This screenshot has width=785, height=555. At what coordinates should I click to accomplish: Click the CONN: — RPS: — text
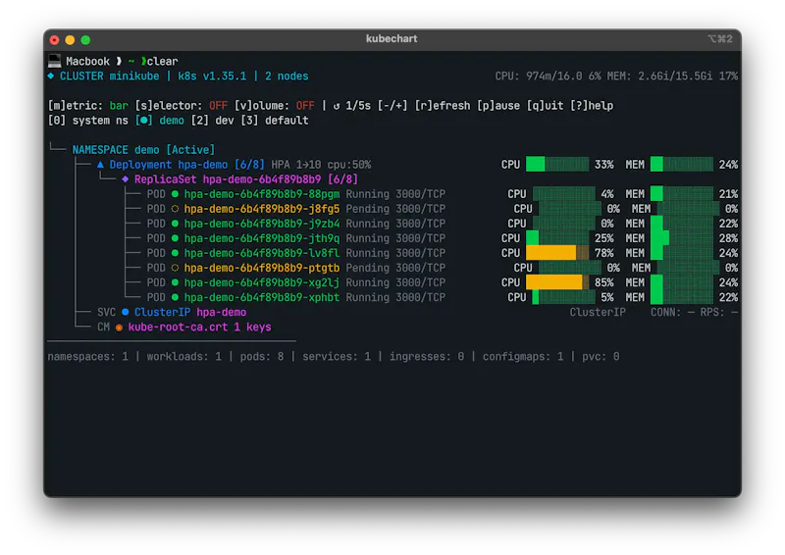tap(695, 312)
